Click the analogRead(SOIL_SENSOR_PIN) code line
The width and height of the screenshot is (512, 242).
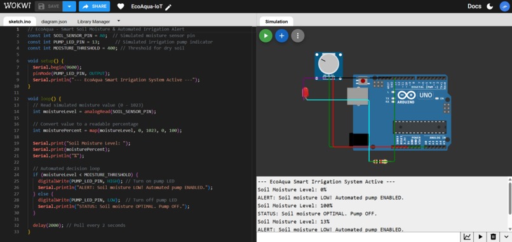[x=95, y=111]
